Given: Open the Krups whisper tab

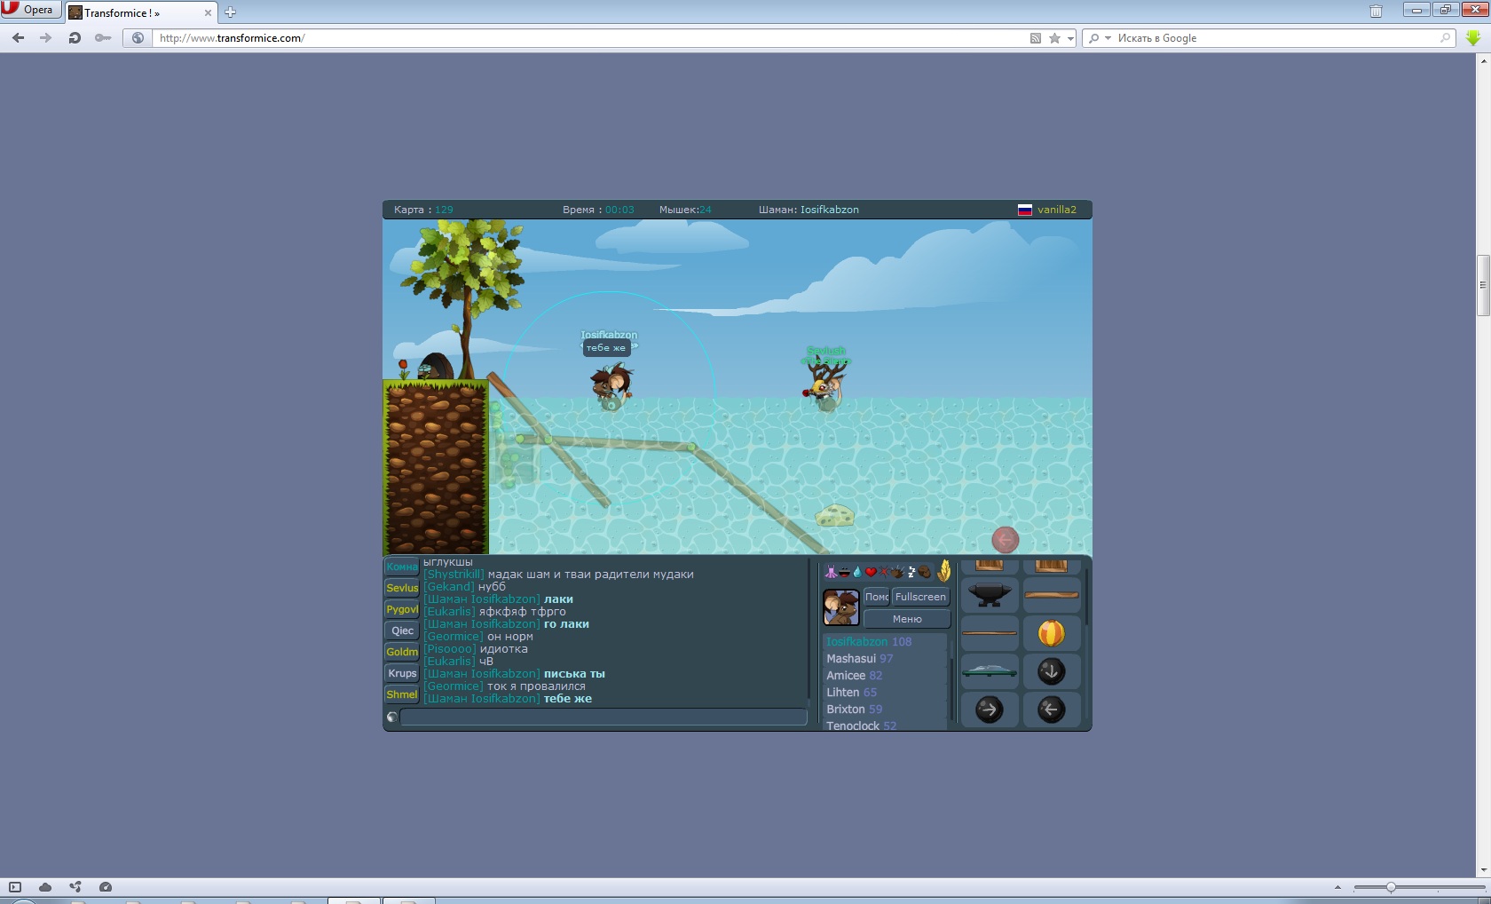Looking at the screenshot, I should [x=402, y=673].
